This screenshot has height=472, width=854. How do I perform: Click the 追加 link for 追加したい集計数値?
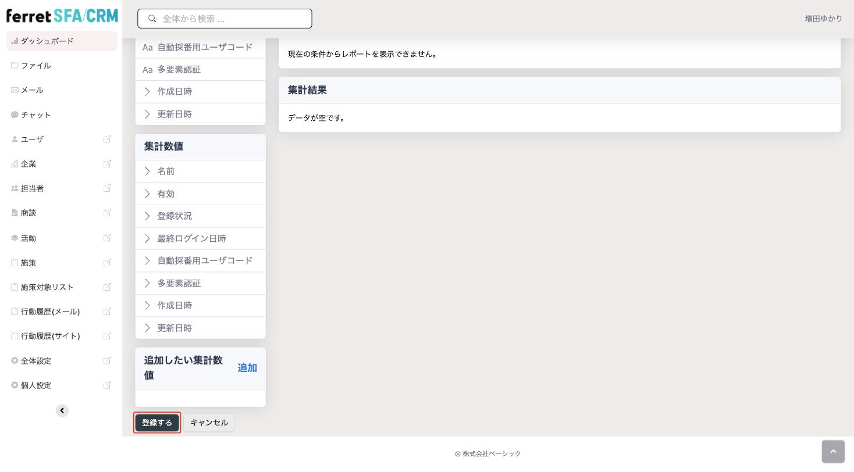pyautogui.click(x=247, y=368)
